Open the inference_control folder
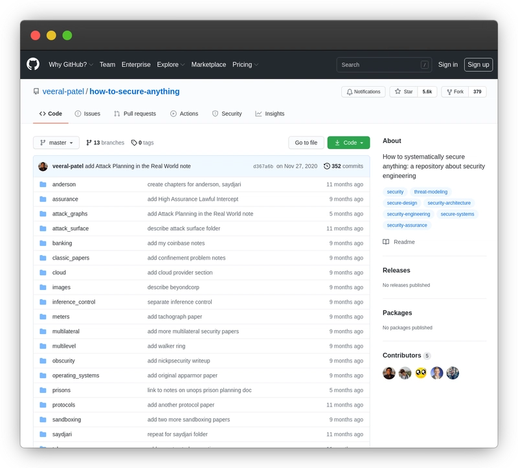Screen dimensions: 518x468 (74, 302)
